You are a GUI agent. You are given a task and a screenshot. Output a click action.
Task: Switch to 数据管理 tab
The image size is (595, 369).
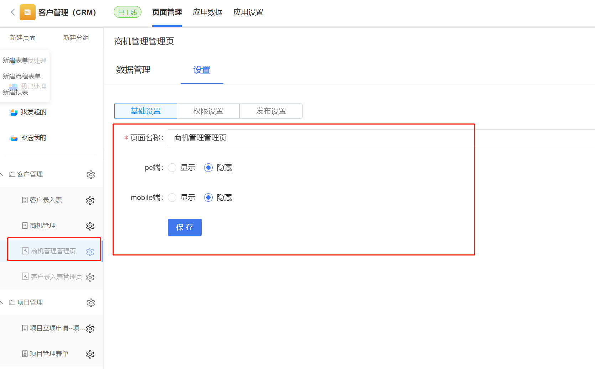click(x=133, y=70)
